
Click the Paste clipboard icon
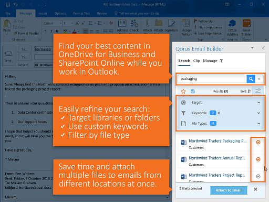point(7,24)
